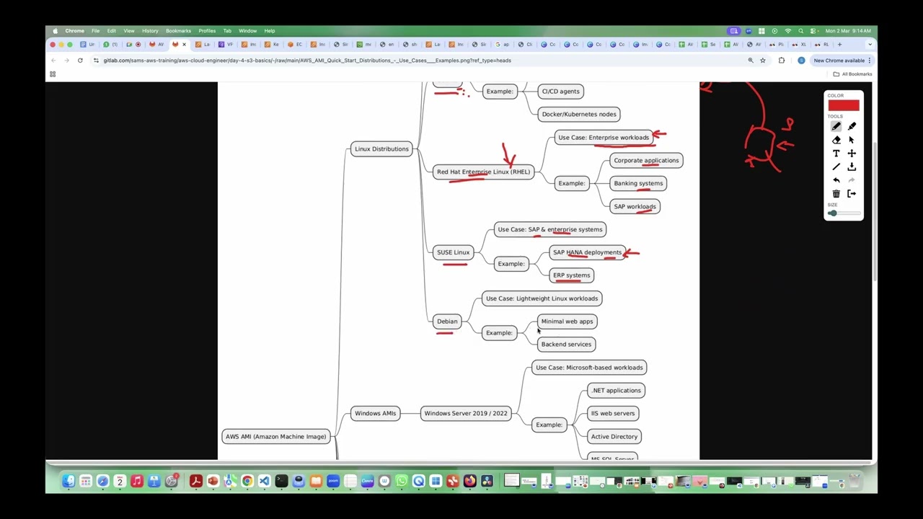Click the SAP HANA deployments node
923x519 pixels.
587,252
